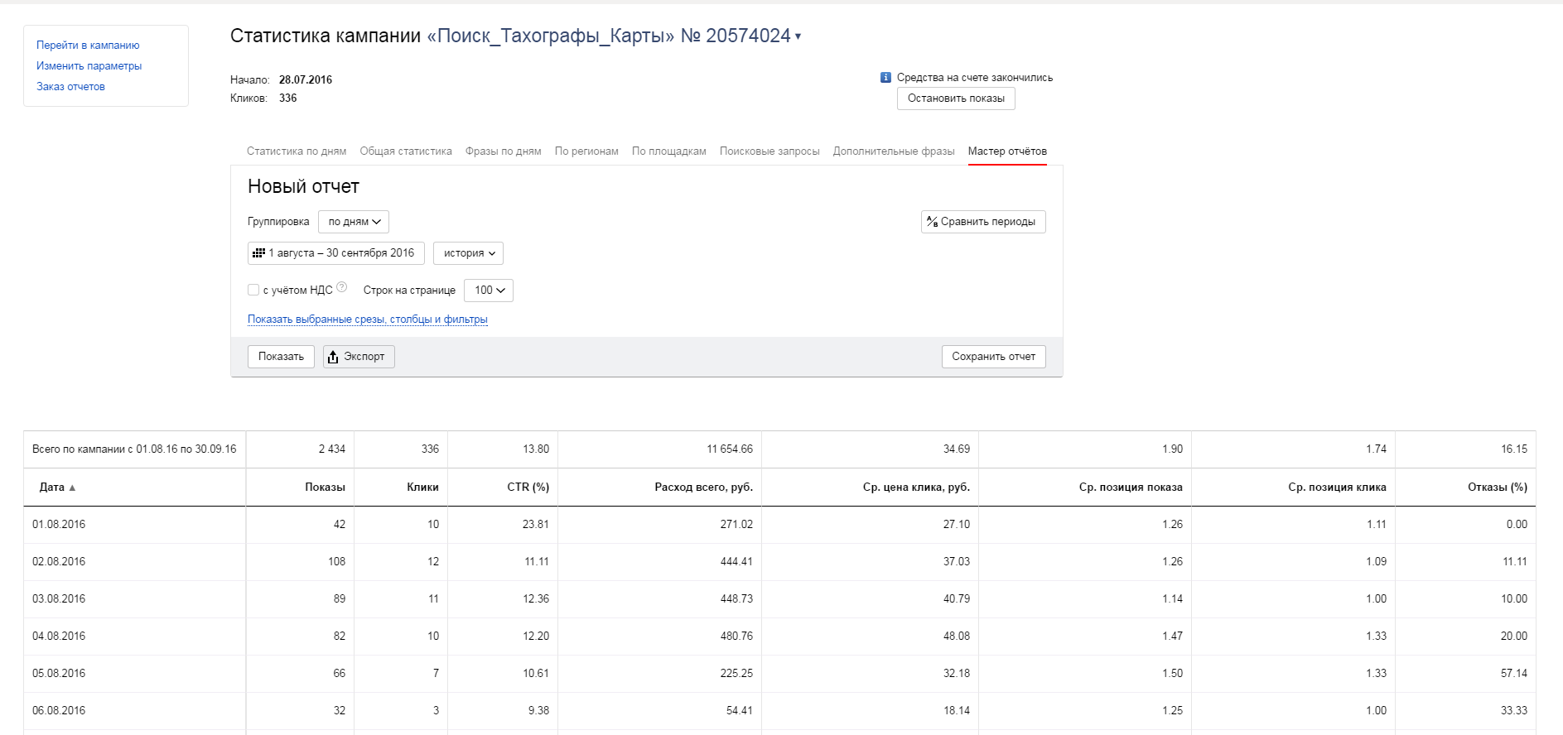
Task: Click the export upload icon
Action: click(333, 357)
